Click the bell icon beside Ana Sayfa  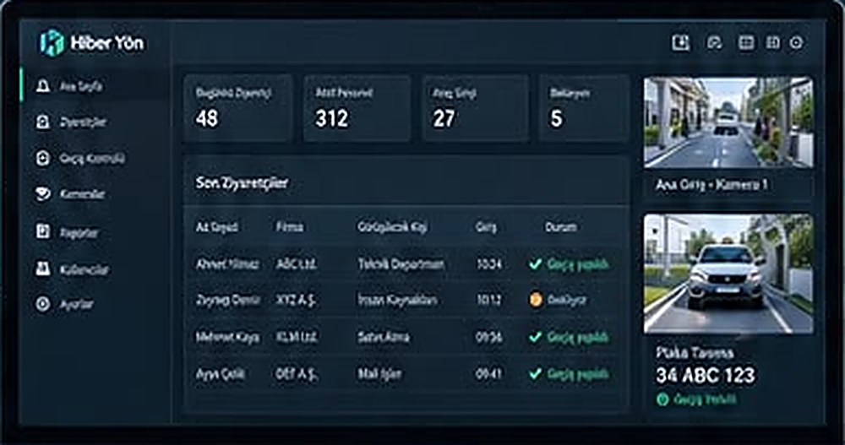[x=42, y=85]
